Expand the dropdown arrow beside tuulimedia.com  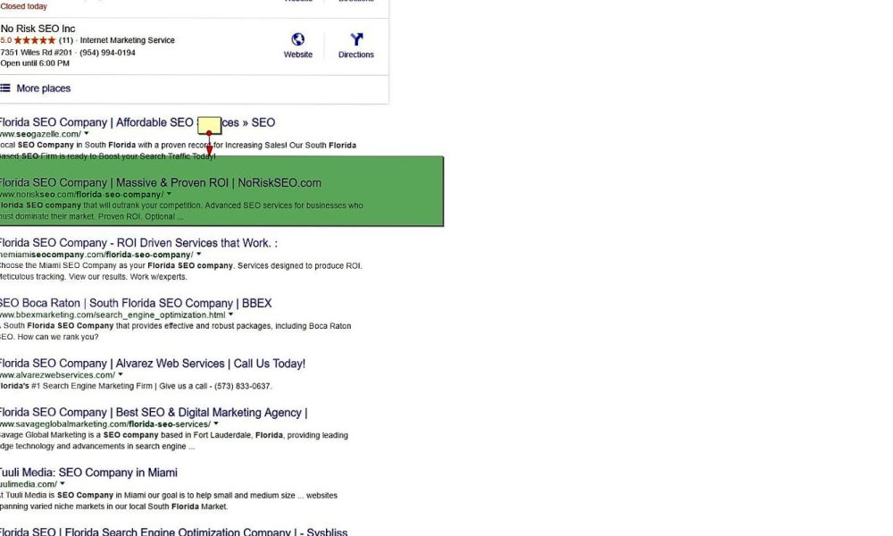click(63, 484)
